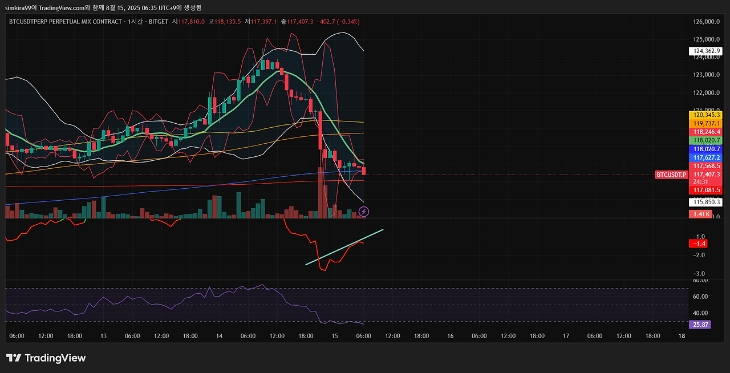730x373 pixels.
Task: Click date 16 on the time axis
Action: (451, 336)
